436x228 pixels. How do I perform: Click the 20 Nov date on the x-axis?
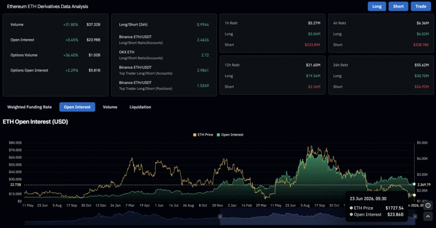point(217,206)
